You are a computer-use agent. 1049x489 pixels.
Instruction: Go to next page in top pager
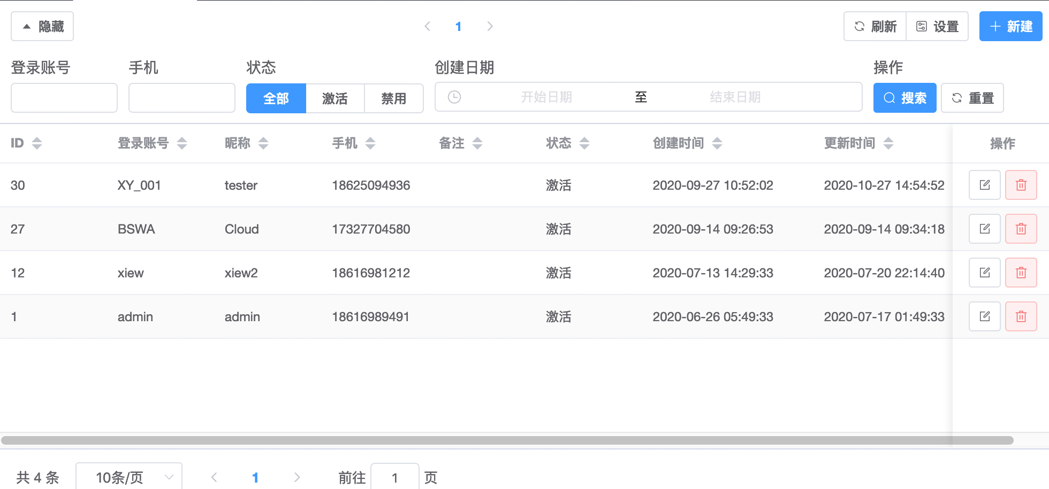point(490,26)
